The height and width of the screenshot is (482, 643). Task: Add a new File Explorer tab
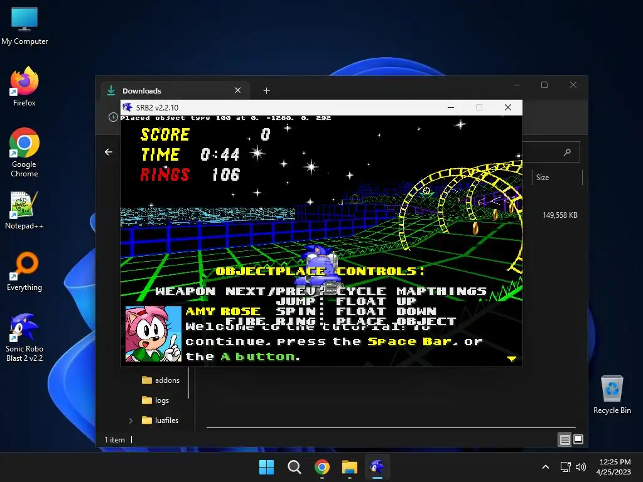[266, 90]
